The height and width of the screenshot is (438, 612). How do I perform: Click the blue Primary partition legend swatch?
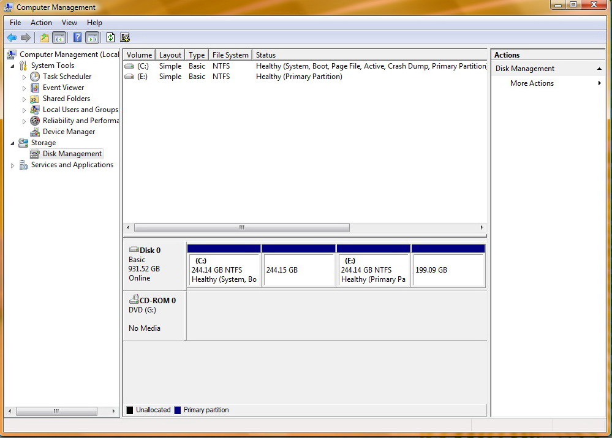pos(178,410)
